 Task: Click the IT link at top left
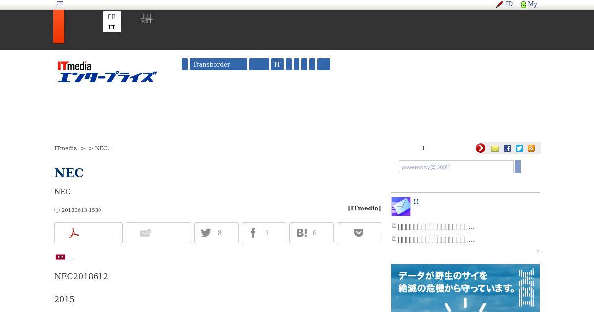60,4
